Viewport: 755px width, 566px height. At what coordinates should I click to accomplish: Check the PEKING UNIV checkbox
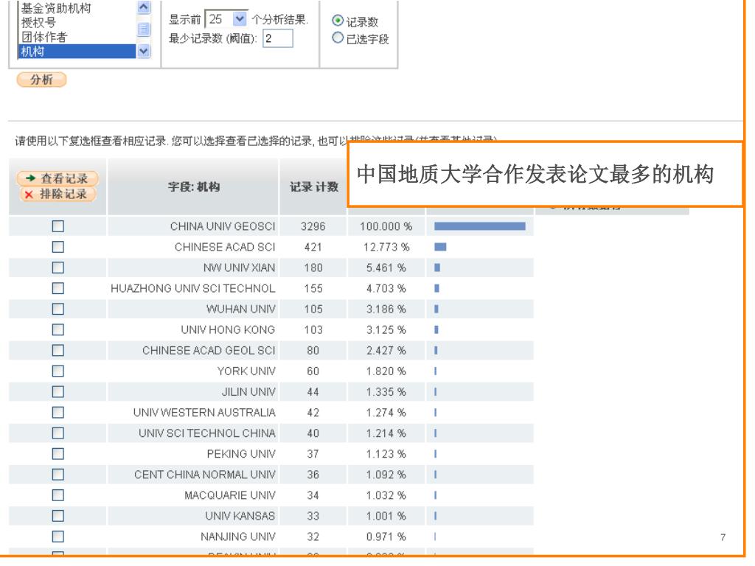(x=58, y=454)
